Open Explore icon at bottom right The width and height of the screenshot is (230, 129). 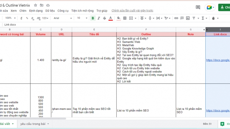(x=222, y=124)
